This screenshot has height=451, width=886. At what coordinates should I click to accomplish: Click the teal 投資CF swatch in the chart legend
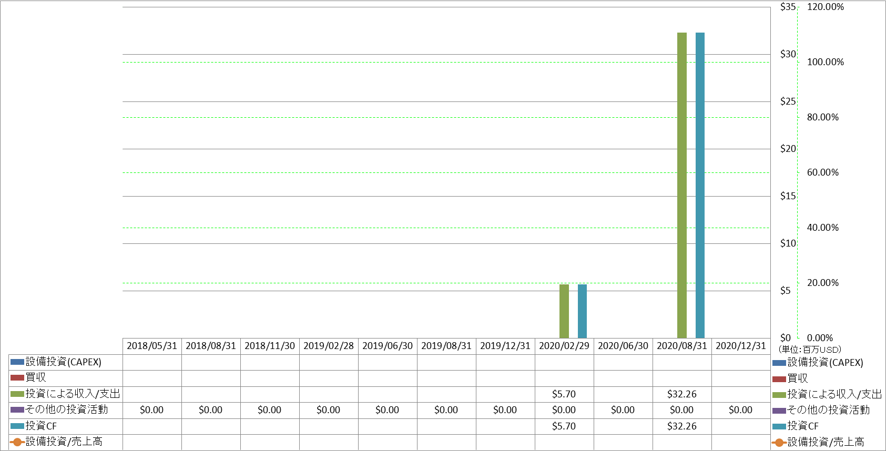[779, 427]
